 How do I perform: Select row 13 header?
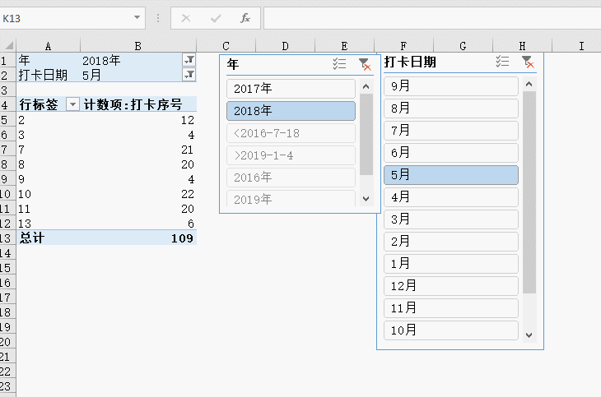coord(7,238)
